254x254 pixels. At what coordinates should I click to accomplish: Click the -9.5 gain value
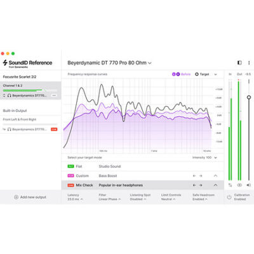pyautogui.click(x=248, y=74)
